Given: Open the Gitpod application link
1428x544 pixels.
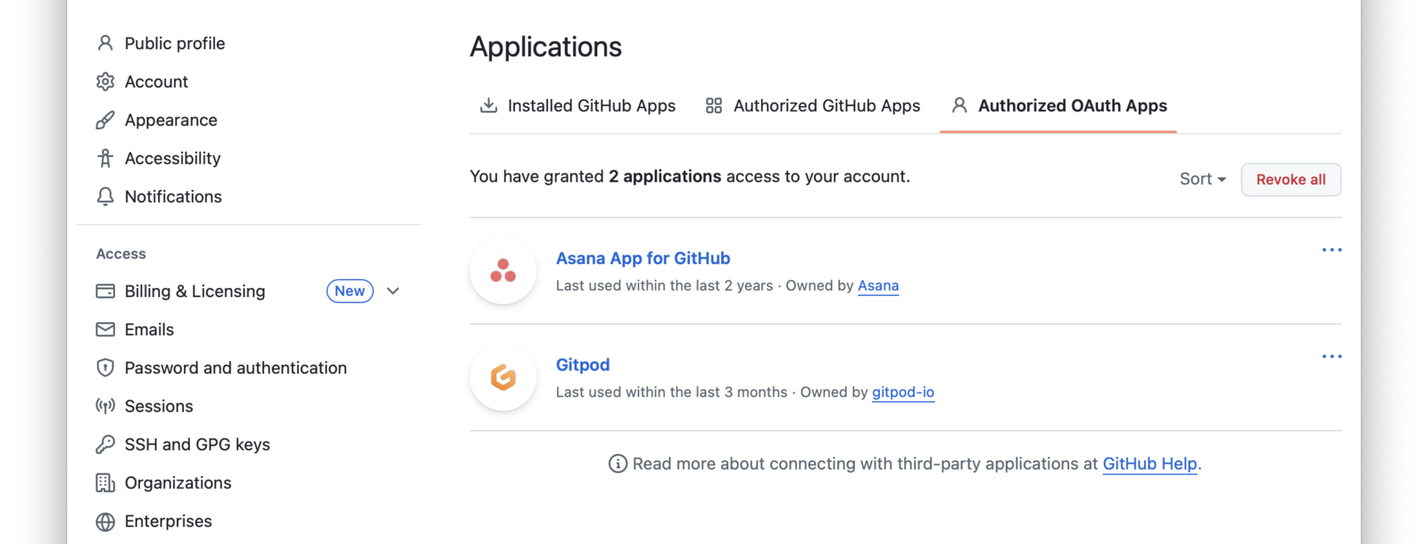Looking at the screenshot, I should [583, 365].
